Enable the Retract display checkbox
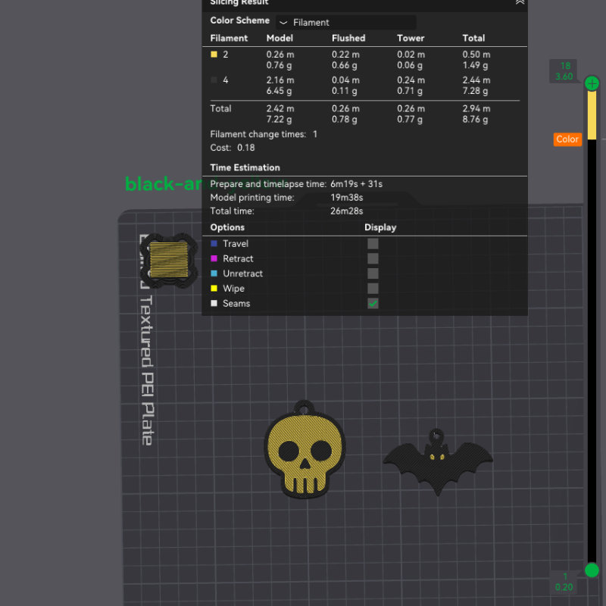The image size is (606, 606). (373, 259)
